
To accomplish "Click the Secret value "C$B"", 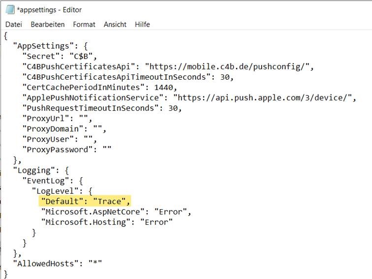I will point(81,57).
